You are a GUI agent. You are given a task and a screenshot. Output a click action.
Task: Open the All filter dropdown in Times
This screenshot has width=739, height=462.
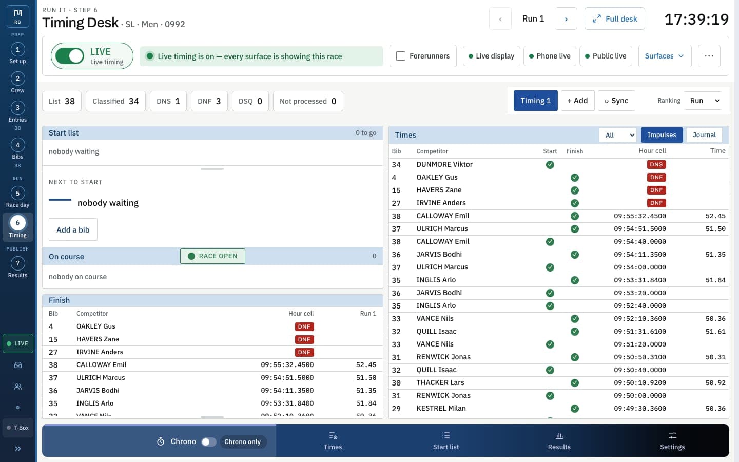[x=618, y=135]
